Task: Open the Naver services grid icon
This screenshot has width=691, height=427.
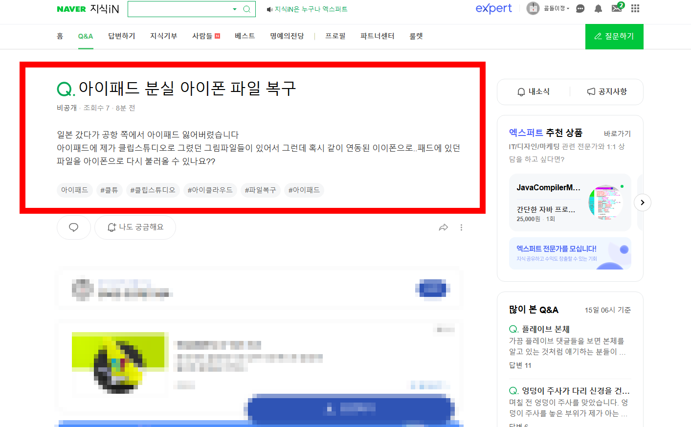Action: coord(635,8)
